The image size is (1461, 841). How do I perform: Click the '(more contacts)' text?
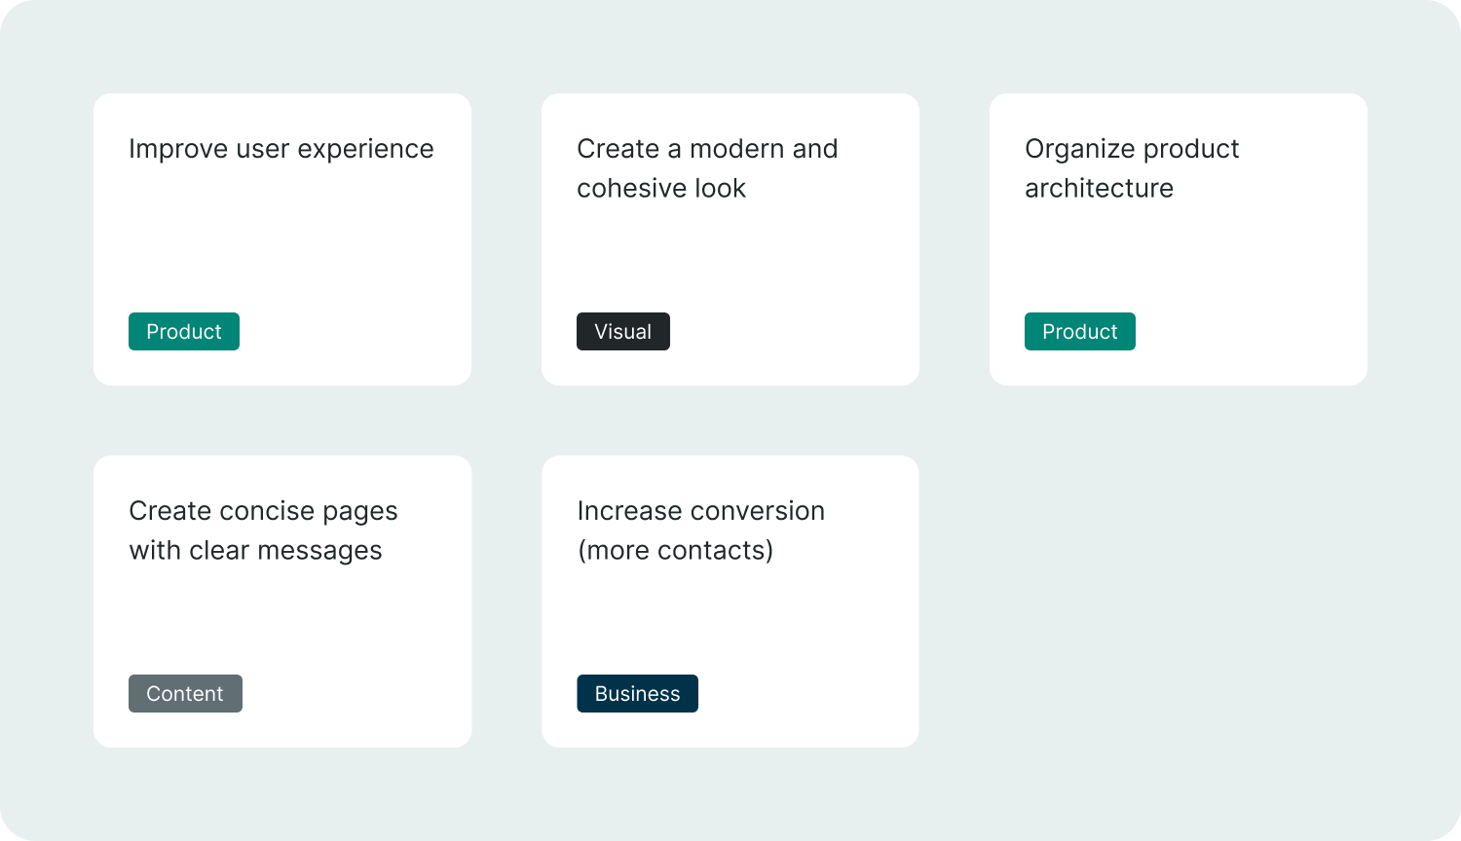(x=675, y=550)
